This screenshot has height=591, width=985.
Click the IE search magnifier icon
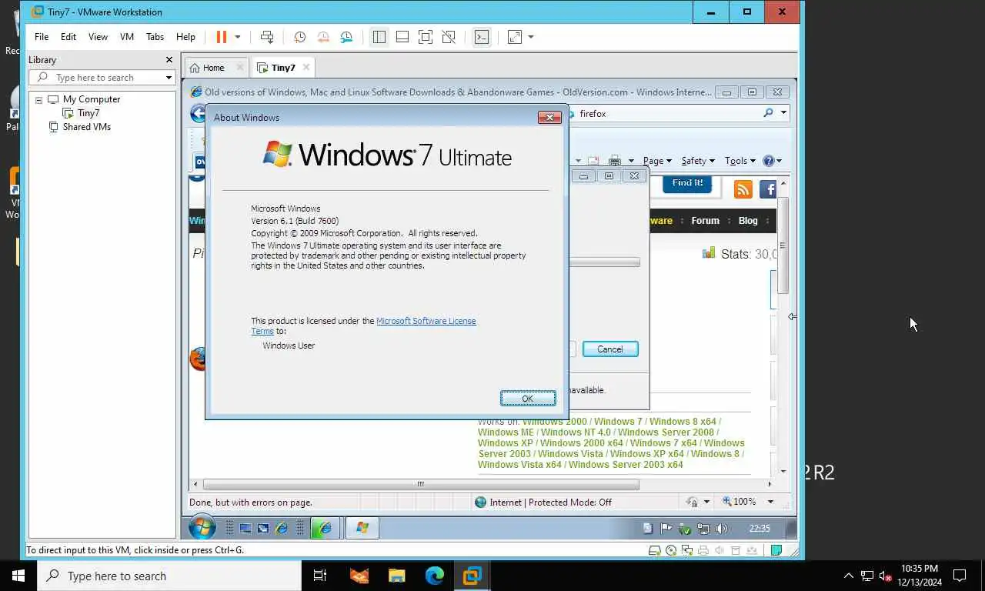(x=768, y=113)
